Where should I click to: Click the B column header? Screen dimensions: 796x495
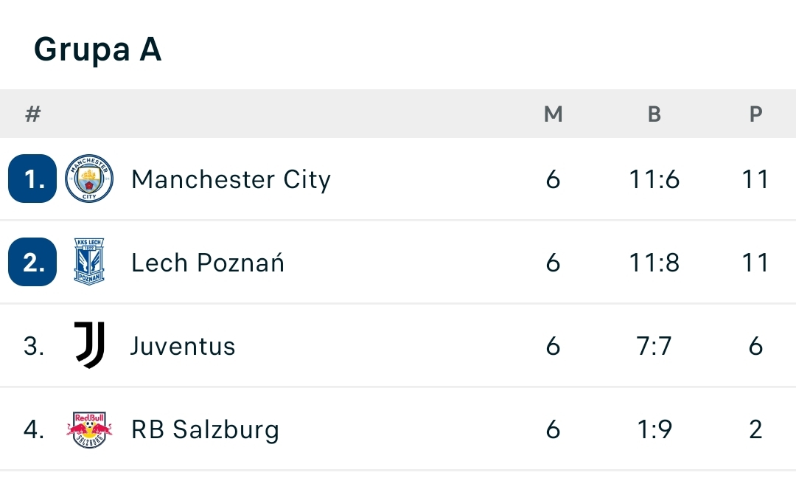pos(654,114)
